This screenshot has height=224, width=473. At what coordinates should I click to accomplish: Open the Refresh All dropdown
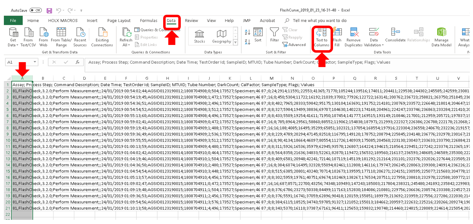(x=126, y=45)
